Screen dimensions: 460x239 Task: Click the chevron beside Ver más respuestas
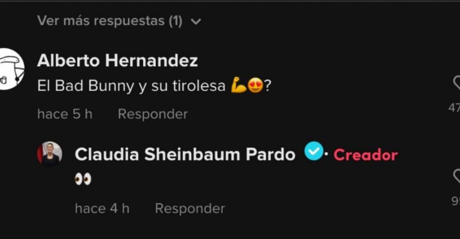click(x=196, y=21)
